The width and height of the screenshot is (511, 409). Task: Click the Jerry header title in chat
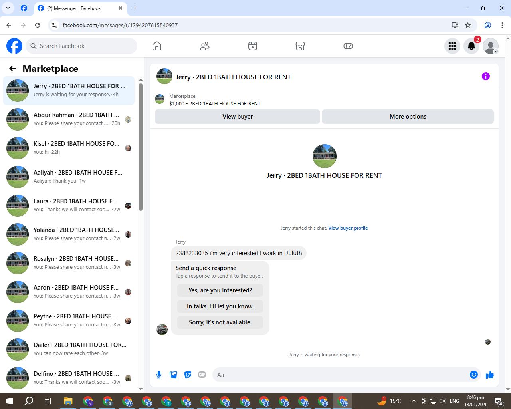[233, 77]
